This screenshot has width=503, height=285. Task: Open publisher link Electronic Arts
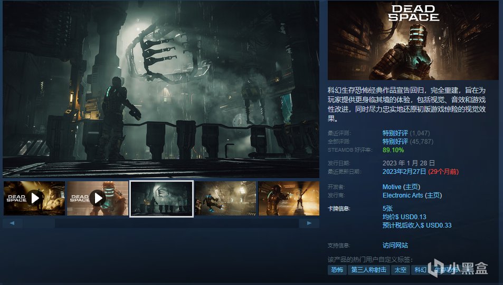click(x=403, y=195)
